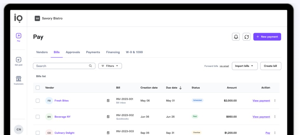Image resolution: width=300 pixels, height=135 pixels.
Task: Open more options for Beverage NY row
Action: click(x=275, y=117)
